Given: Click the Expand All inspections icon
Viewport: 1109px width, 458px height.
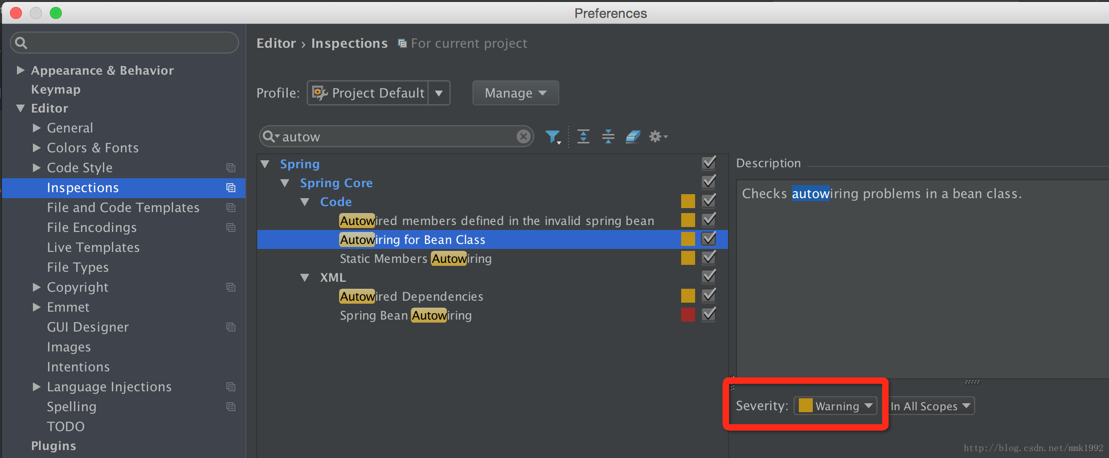Looking at the screenshot, I should pyautogui.click(x=583, y=136).
